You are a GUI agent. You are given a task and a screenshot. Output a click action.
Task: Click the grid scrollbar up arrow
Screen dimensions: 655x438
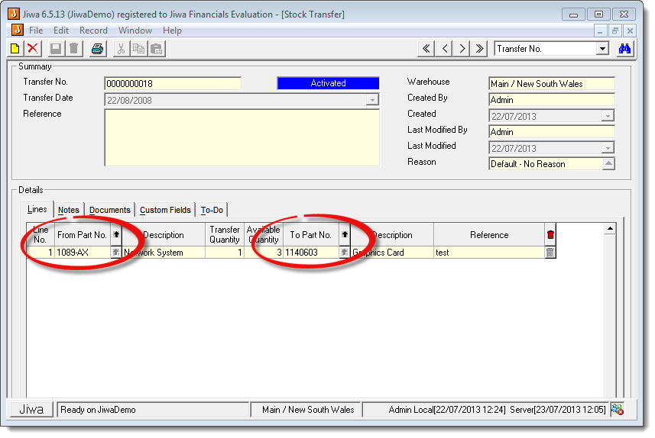pyautogui.click(x=611, y=229)
